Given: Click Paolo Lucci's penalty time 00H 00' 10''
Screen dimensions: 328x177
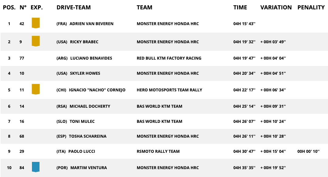Looking at the screenshot, I should click(308, 151).
